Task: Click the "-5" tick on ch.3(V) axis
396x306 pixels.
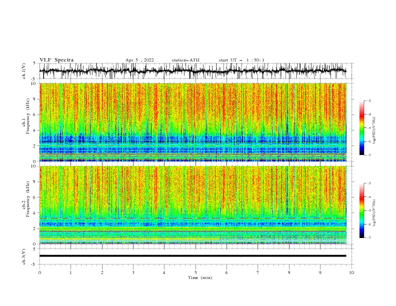Action: [33, 264]
